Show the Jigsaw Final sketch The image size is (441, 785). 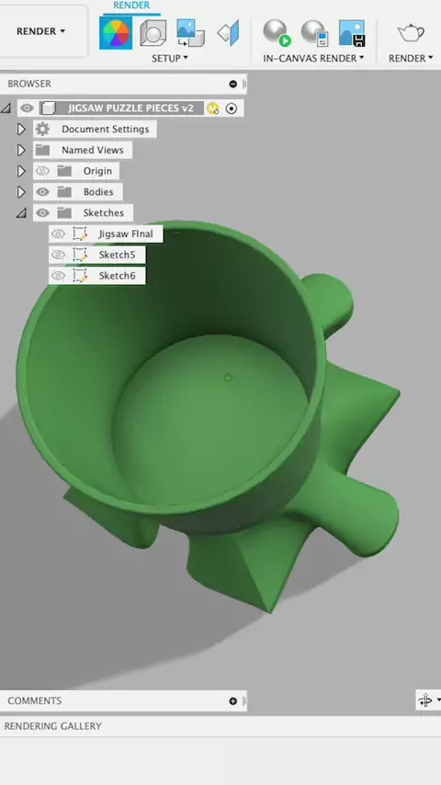click(58, 233)
